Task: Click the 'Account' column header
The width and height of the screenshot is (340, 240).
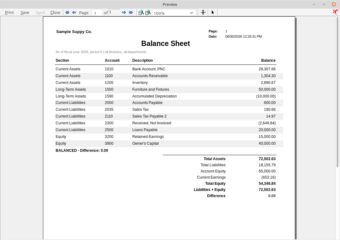Action: click(x=112, y=60)
